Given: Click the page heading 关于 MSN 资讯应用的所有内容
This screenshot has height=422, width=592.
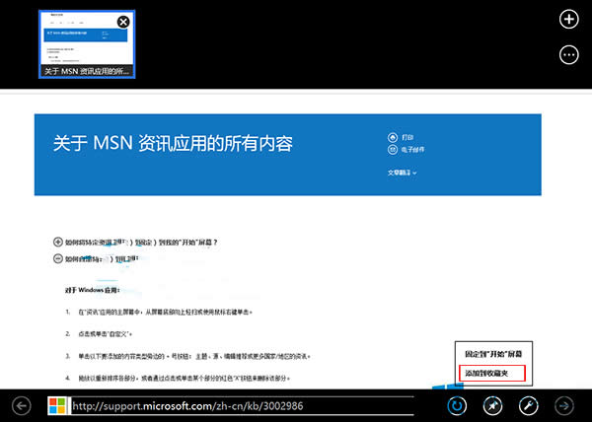Looking at the screenshot, I should [173, 143].
